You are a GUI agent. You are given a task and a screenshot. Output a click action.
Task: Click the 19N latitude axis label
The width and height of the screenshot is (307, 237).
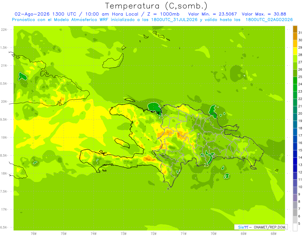4,138
